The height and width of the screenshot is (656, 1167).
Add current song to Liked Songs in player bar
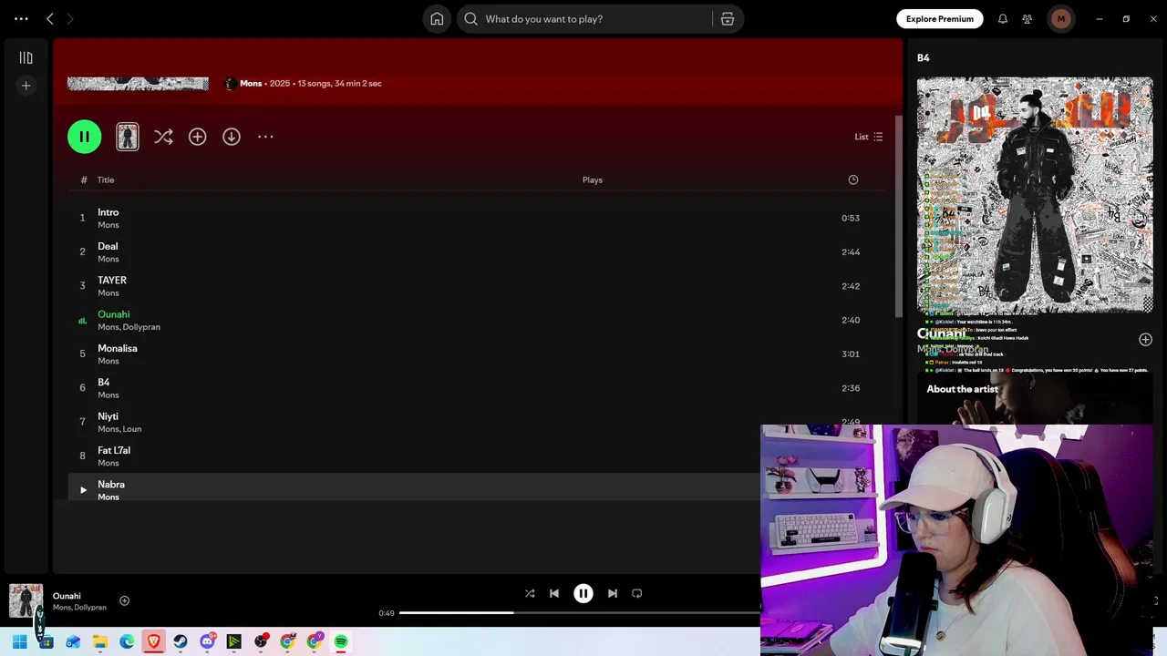click(x=125, y=600)
